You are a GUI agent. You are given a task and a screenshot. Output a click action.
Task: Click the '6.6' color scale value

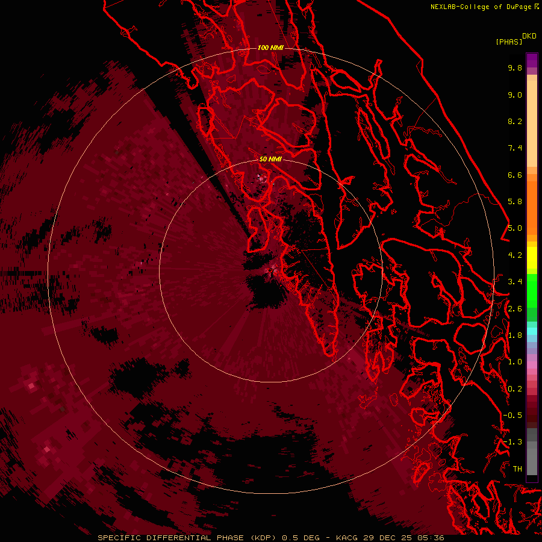[515, 175]
